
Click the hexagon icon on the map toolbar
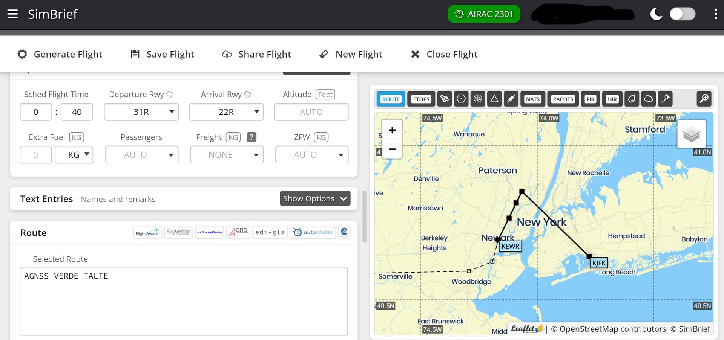coord(461,99)
